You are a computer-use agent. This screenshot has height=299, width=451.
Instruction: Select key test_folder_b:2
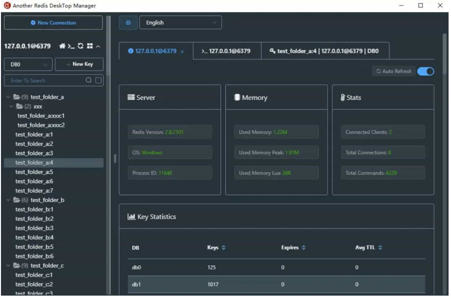pyautogui.click(x=34, y=219)
